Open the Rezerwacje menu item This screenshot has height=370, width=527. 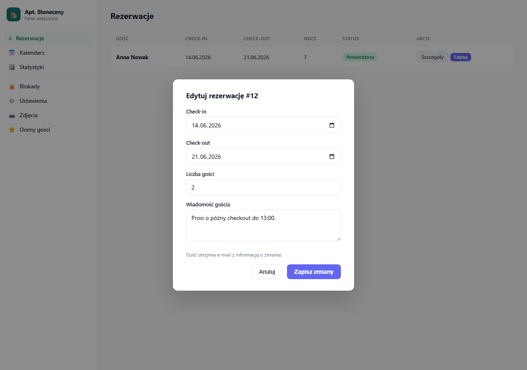click(49, 38)
